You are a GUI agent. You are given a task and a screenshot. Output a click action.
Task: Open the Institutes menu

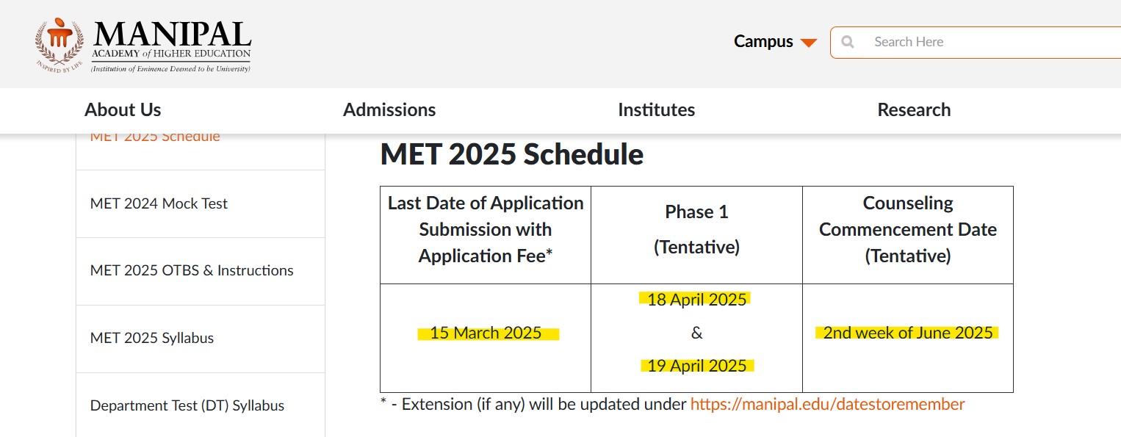[x=656, y=110]
